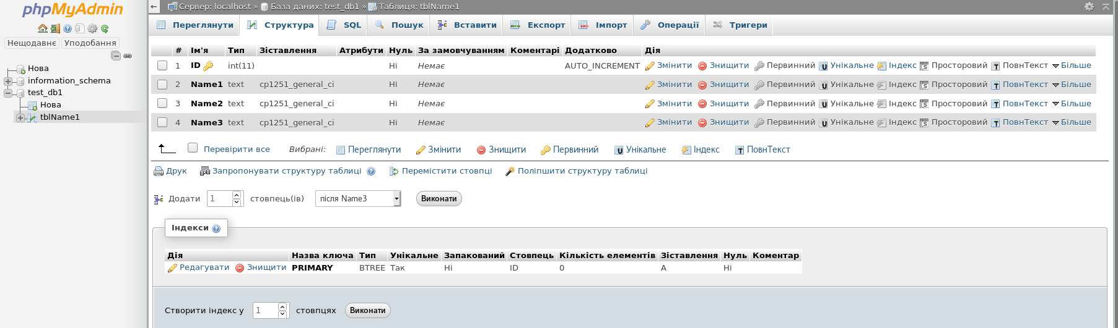
Task: Tick the checkbox for Name3 row
Action: click(x=162, y=122)
